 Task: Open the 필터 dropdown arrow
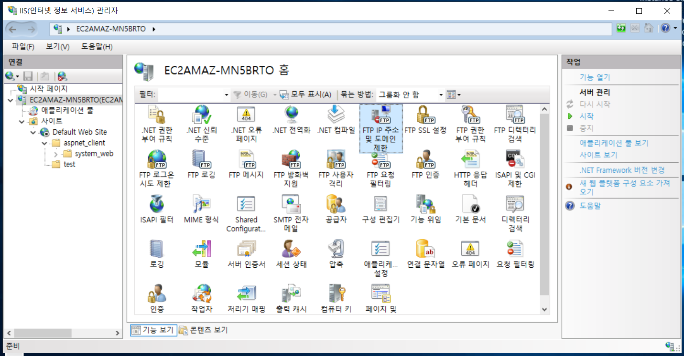point(227,95)
